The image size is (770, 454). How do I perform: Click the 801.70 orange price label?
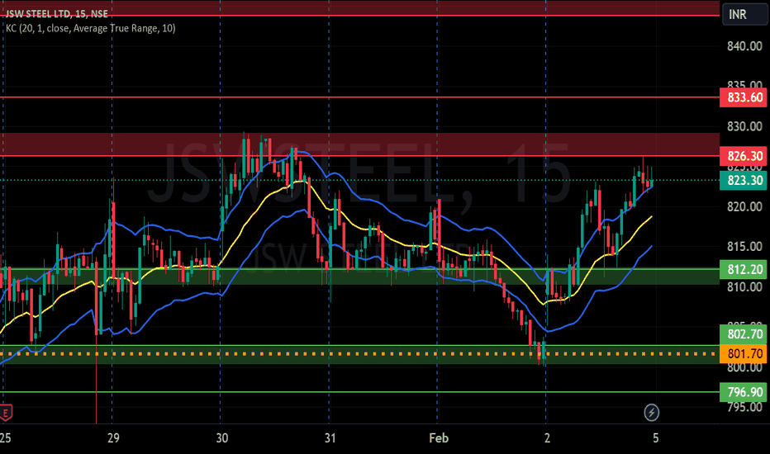pos(744,354)
